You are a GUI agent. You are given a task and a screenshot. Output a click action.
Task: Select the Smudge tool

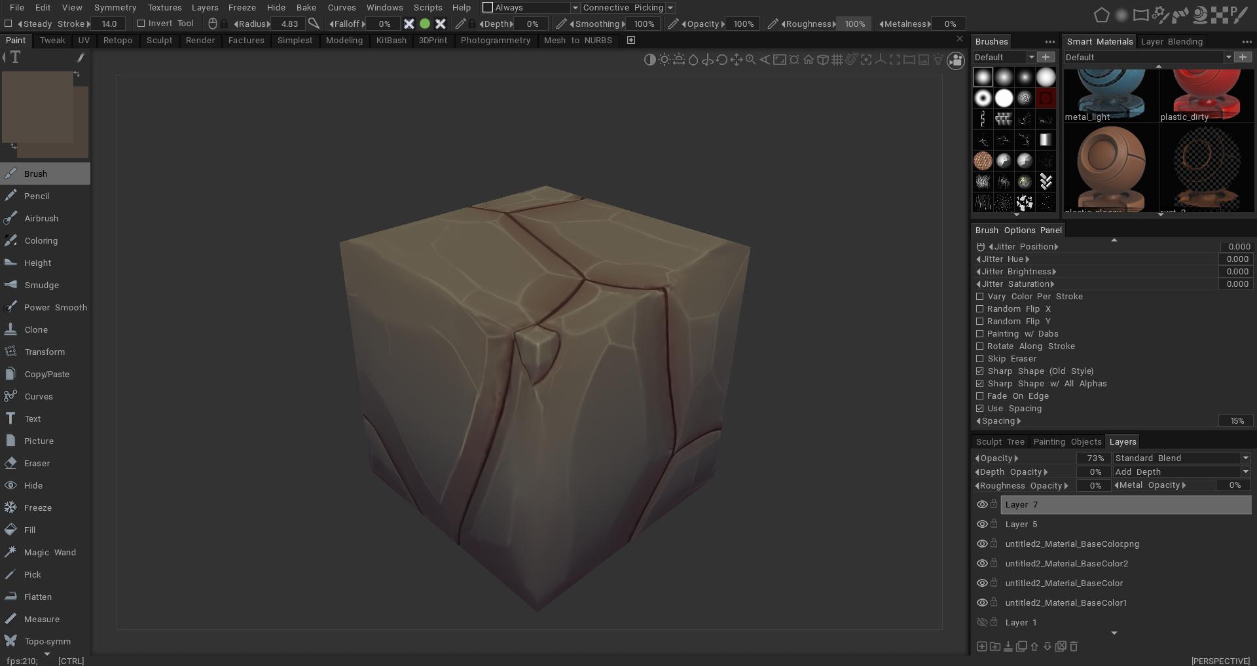45,285
